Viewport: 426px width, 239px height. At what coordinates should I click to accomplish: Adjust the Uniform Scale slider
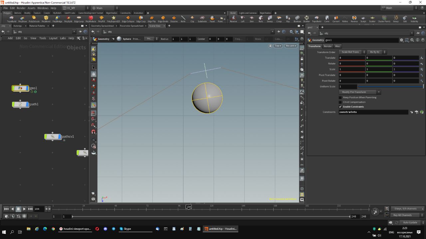point(390,87)
